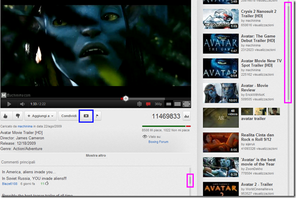
Task: Click the Avatar Movie Trailer [HD] description line
Action: 22,133
